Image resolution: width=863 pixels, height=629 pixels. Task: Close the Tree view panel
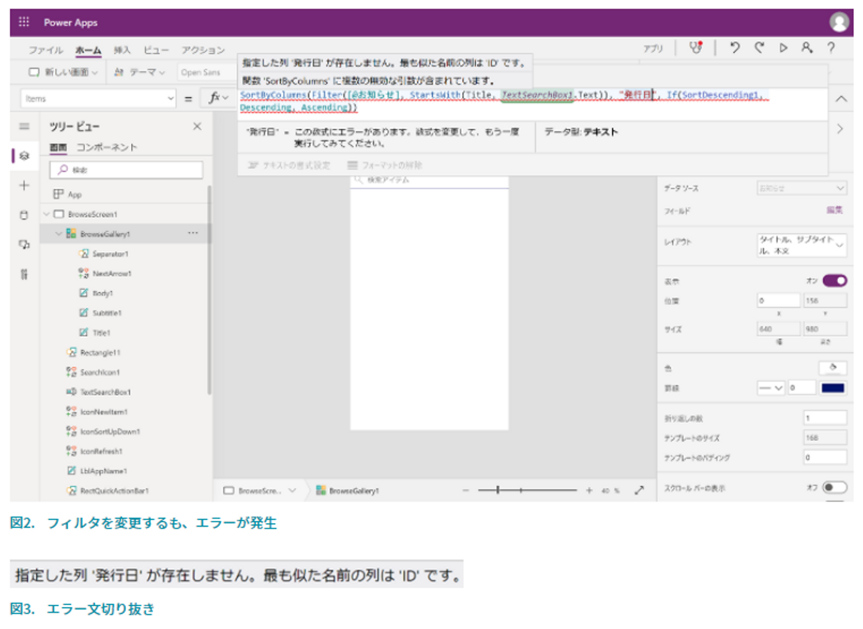[x=197, y=126]
